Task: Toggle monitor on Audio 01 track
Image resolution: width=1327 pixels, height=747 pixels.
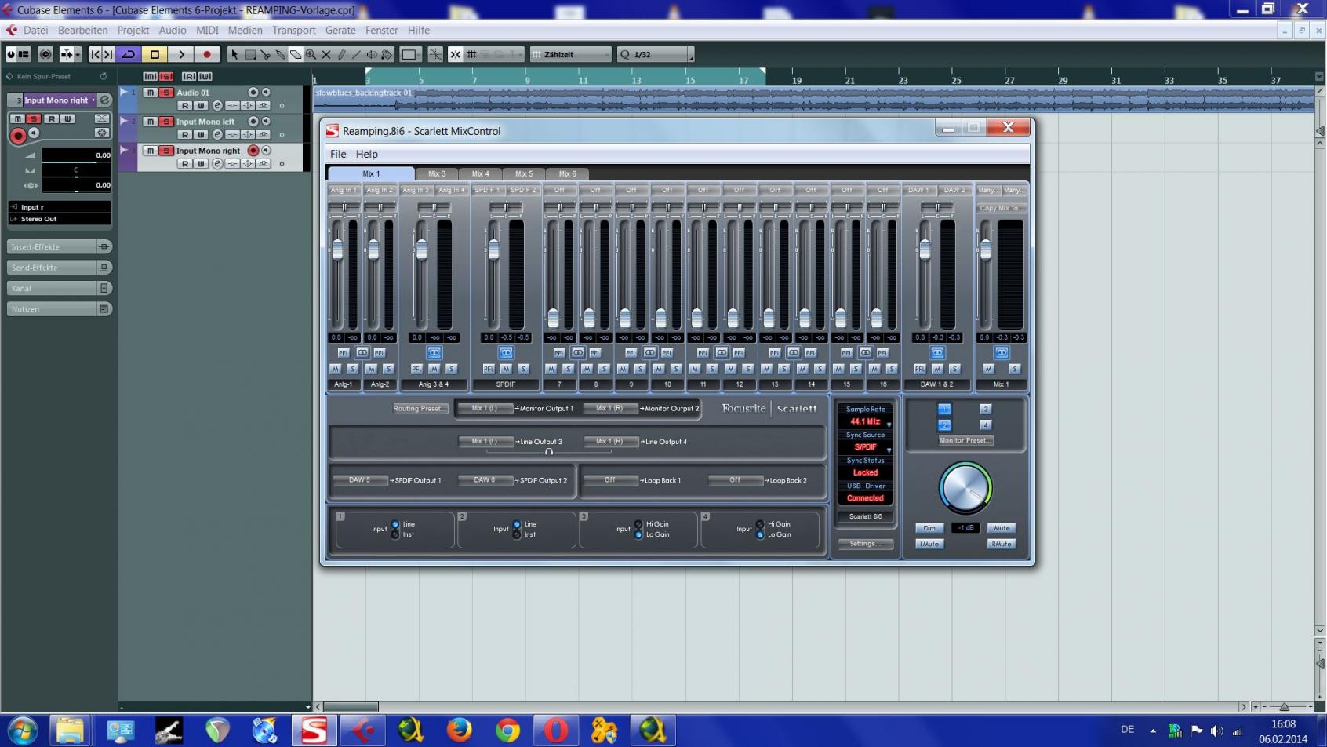Action: click(266, 93)
